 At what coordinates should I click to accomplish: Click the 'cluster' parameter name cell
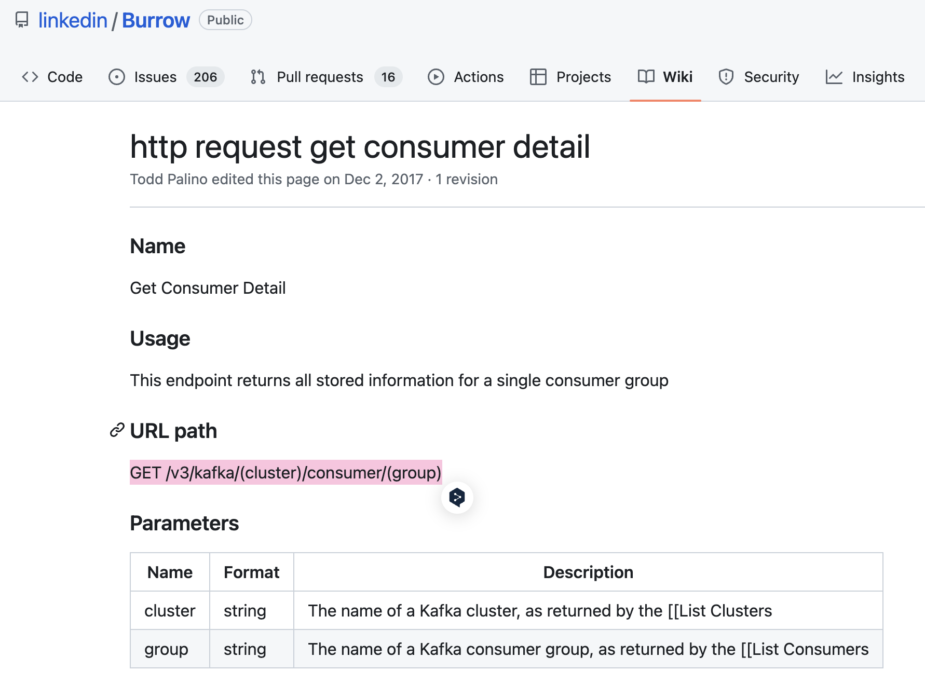pyautogui.click(x=170, y=610)
